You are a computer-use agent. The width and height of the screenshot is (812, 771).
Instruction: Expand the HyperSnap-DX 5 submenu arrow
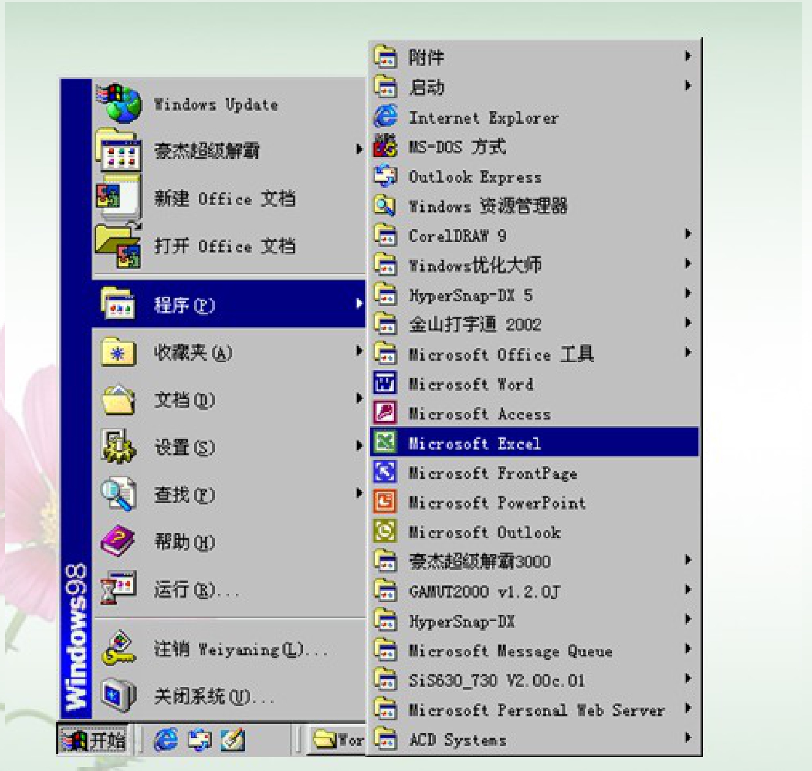pos(688,293)
